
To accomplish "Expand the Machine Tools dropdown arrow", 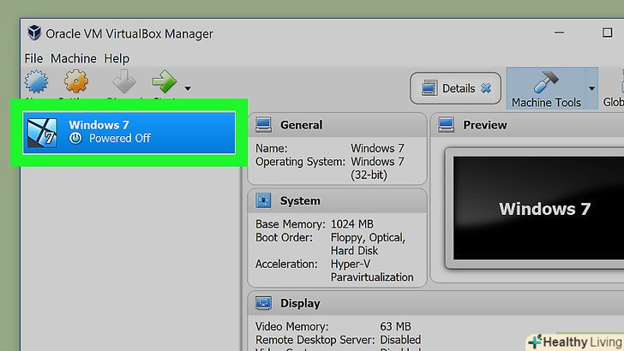I will [591, 88].
